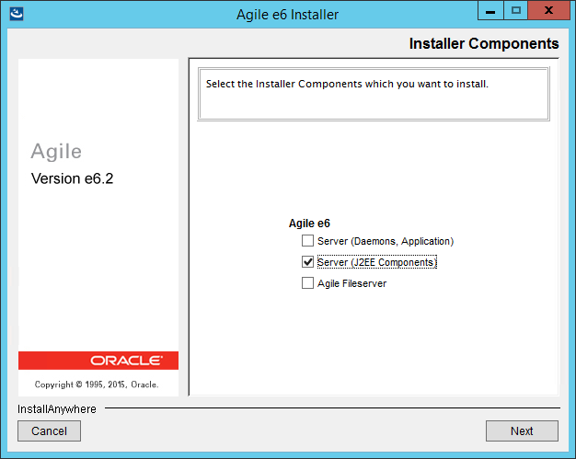Click the Agile Fileserver label text
Screen dimensions: 576x459
coord(351,283)
